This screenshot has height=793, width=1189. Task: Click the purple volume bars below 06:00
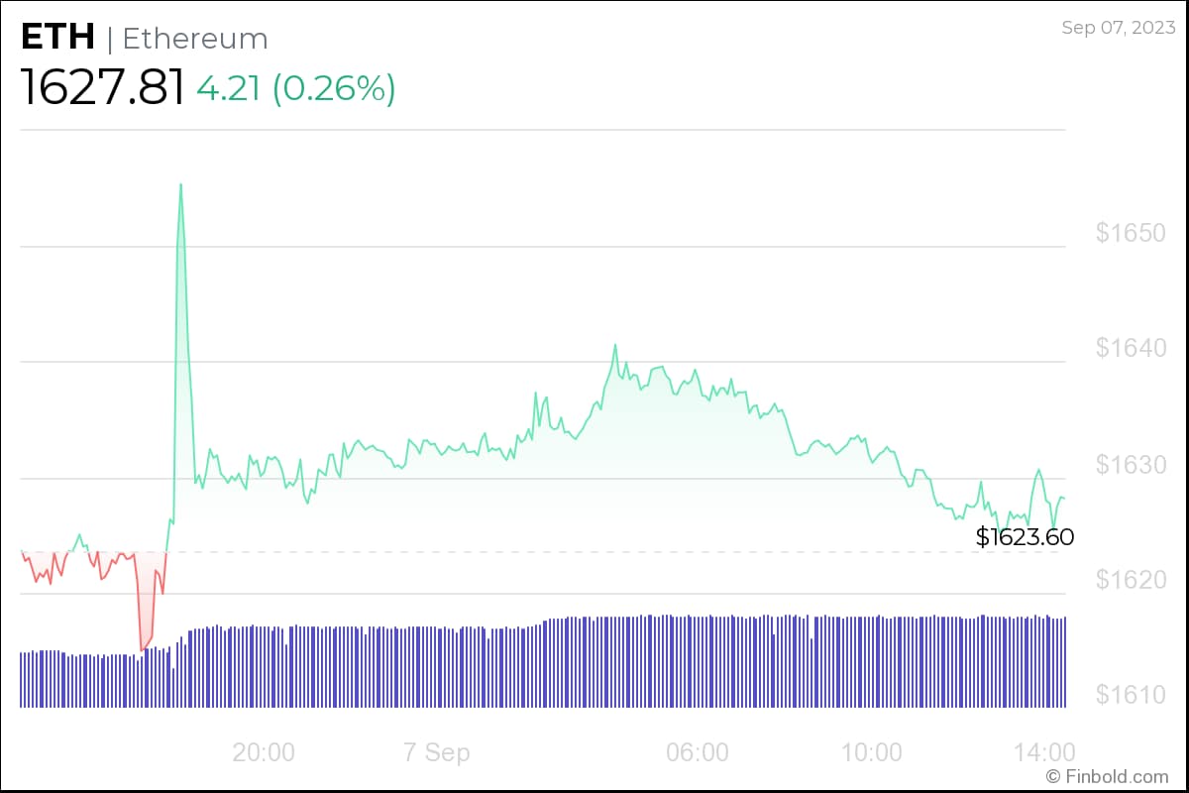point(698,662)
